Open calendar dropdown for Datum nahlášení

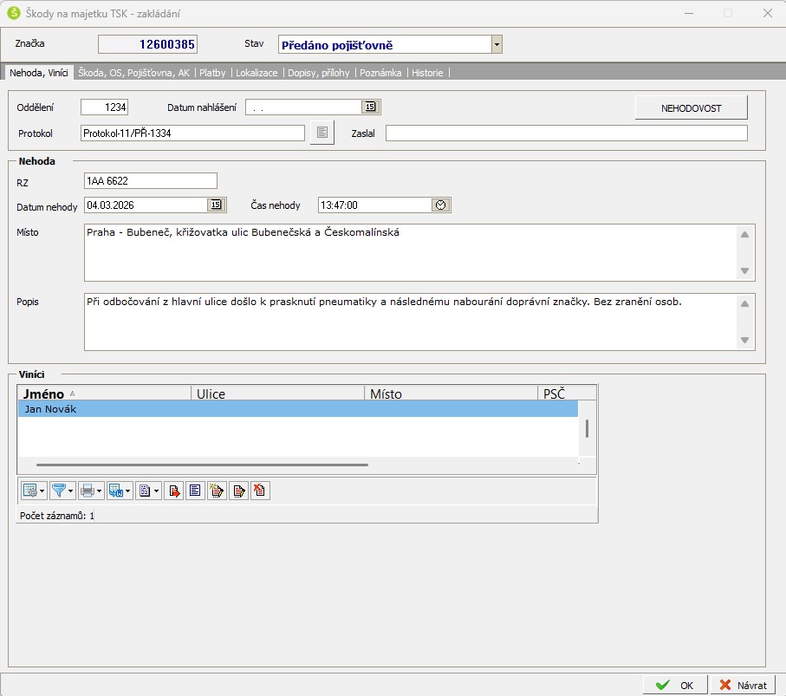click(x=370, y=107)
